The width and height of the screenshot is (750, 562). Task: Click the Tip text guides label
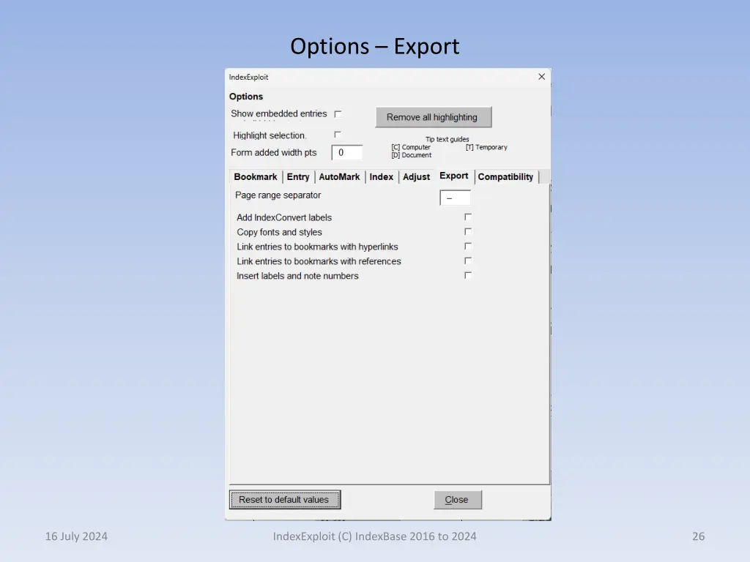tap(448, 139)
